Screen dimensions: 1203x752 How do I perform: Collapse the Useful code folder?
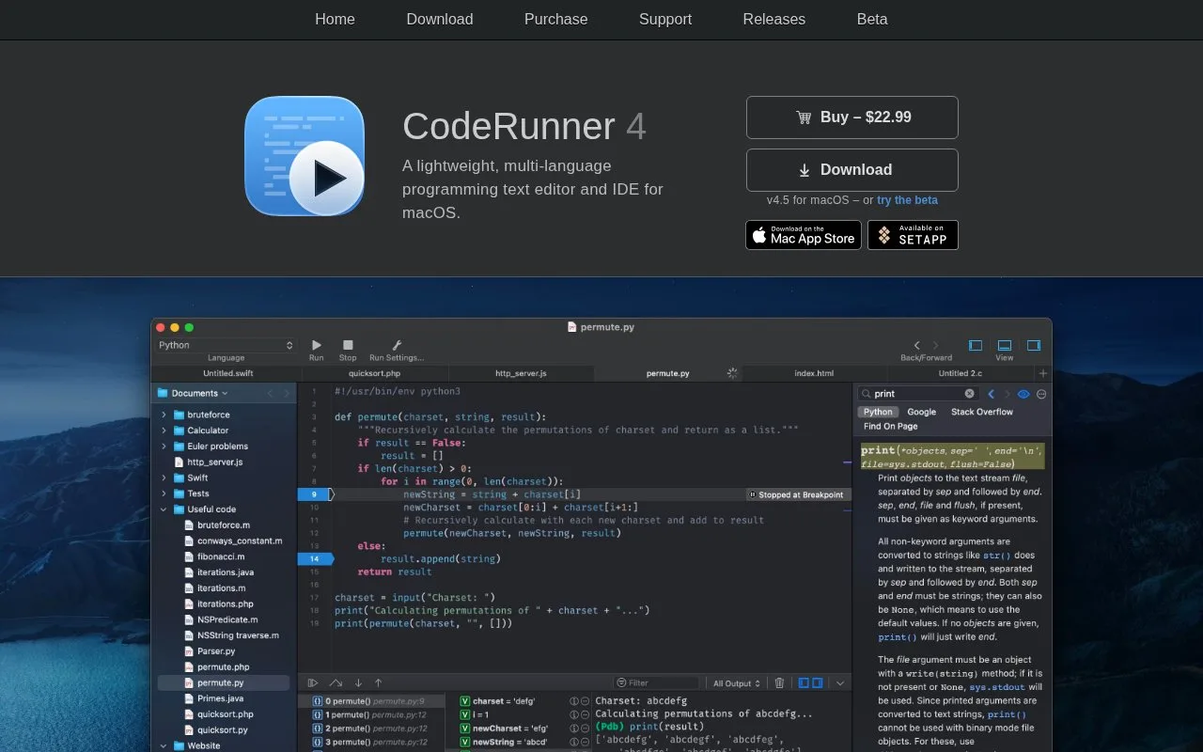tap(164, 509)
